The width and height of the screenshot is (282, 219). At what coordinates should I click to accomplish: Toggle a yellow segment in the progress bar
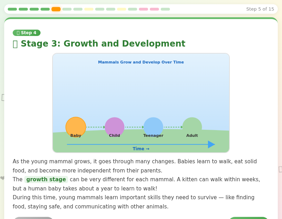(x=89, y=9)
